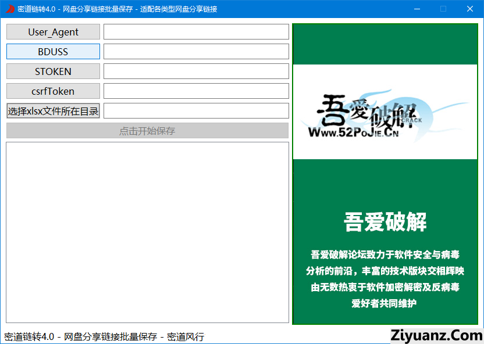
Task: Open the 选择xlsx文件所在目录 folder picker
Action: [x=53, y=111]
